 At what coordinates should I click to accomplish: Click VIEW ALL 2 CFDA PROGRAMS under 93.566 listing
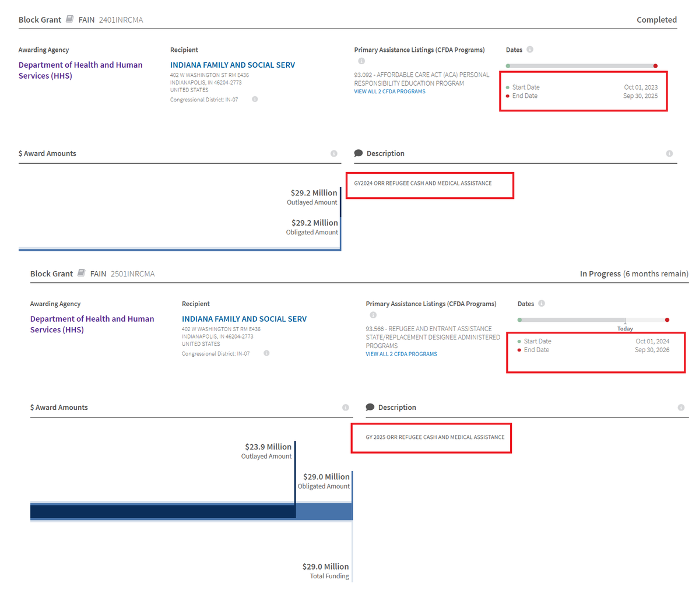[401, 354]
